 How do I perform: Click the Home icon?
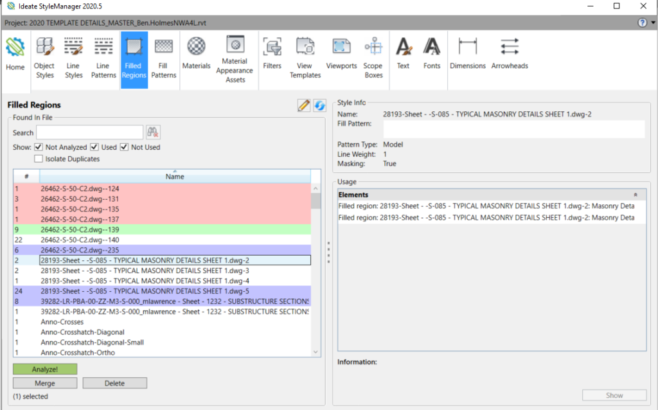pos(15,54)
